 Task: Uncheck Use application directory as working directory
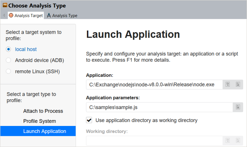pos(89,120)
